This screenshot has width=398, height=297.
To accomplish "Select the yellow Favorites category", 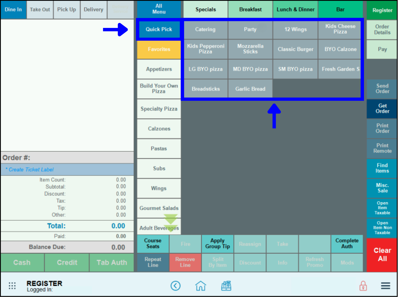I will point(159,49).
